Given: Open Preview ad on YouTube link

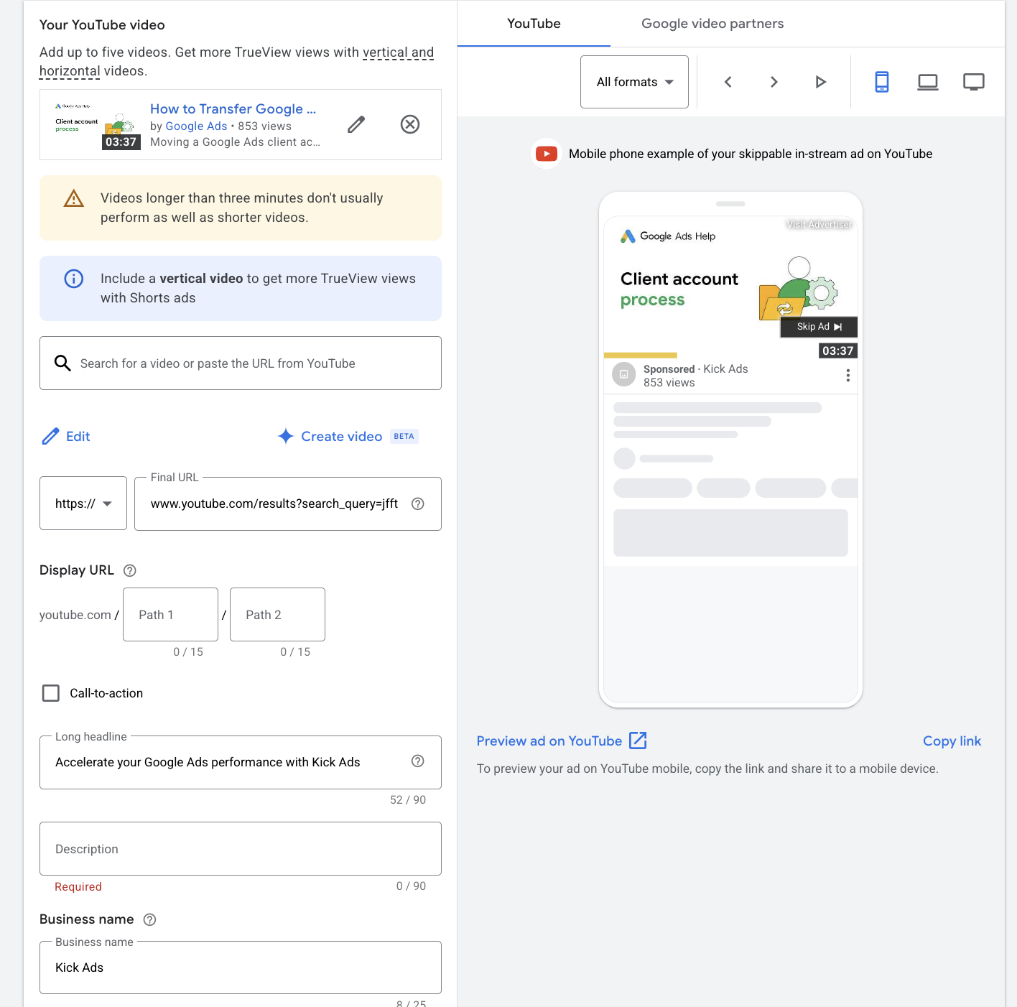Looking at the screenshot, I should (x=549, y=741).
